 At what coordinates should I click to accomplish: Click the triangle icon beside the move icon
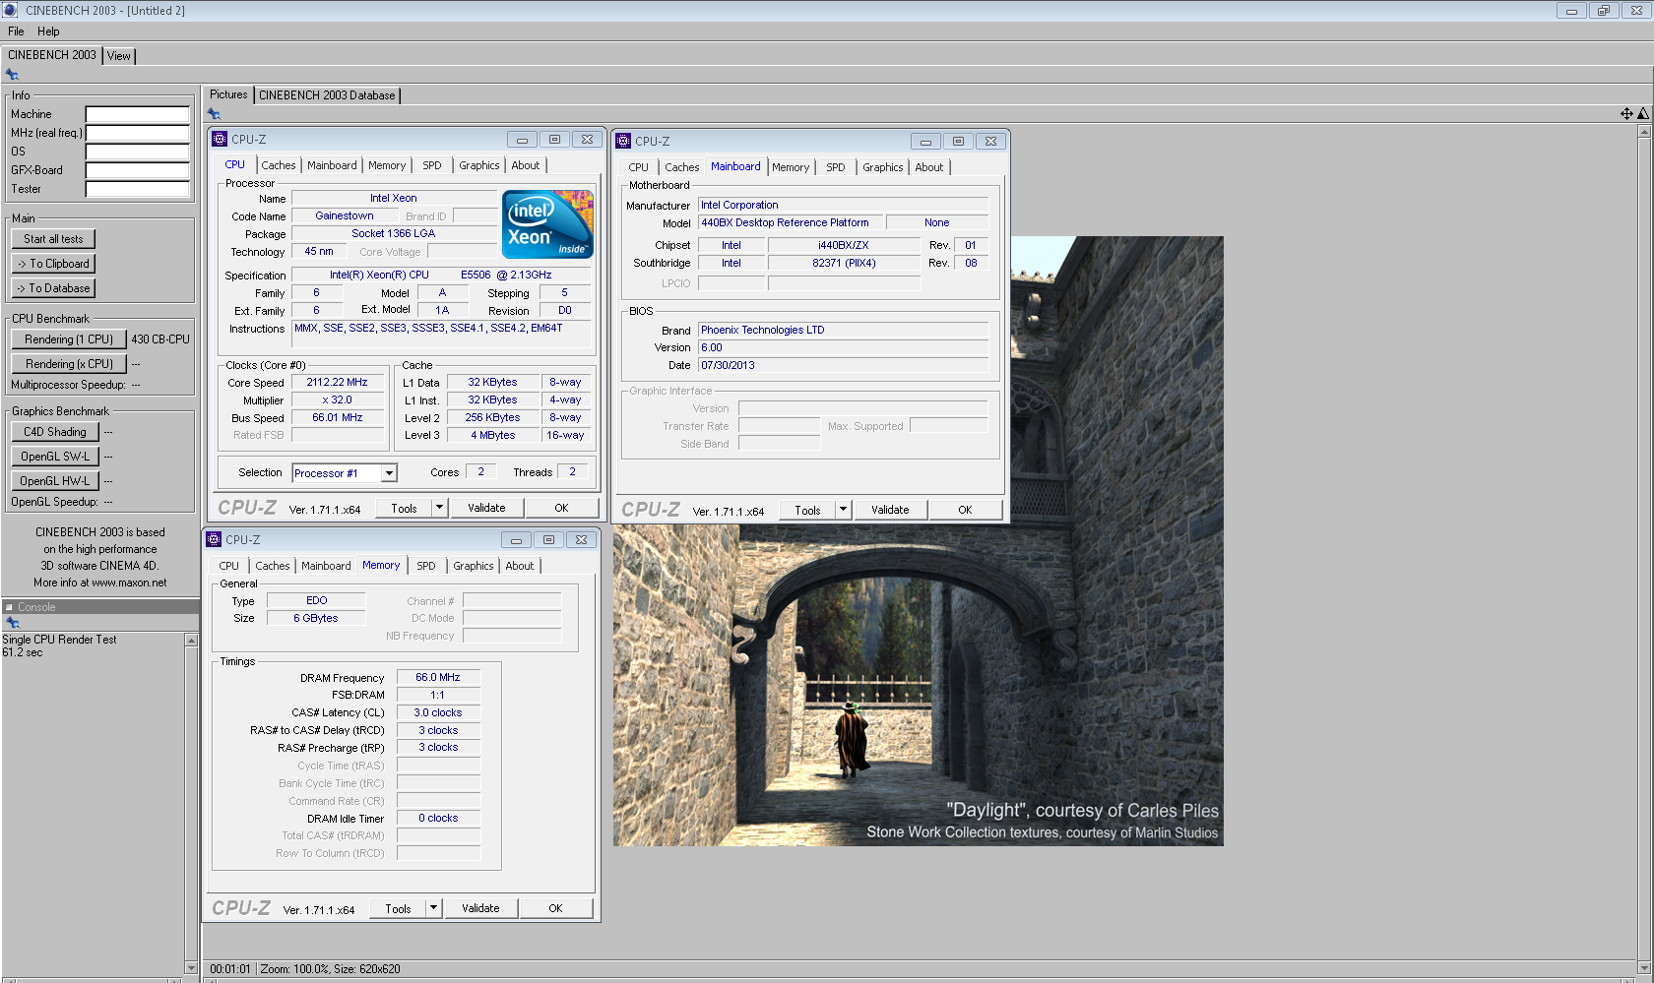[1643, 114]
